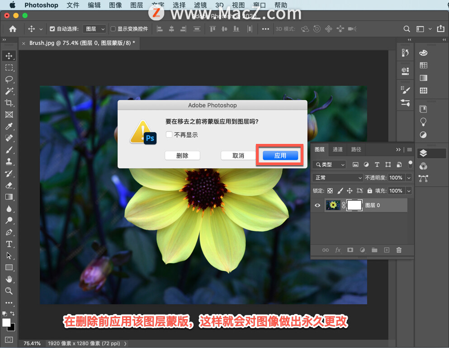Image resolution: width=449 pixels, height=348 pixels.
Task: Open the fx layer style menu
Action: [x=338, y=250]
